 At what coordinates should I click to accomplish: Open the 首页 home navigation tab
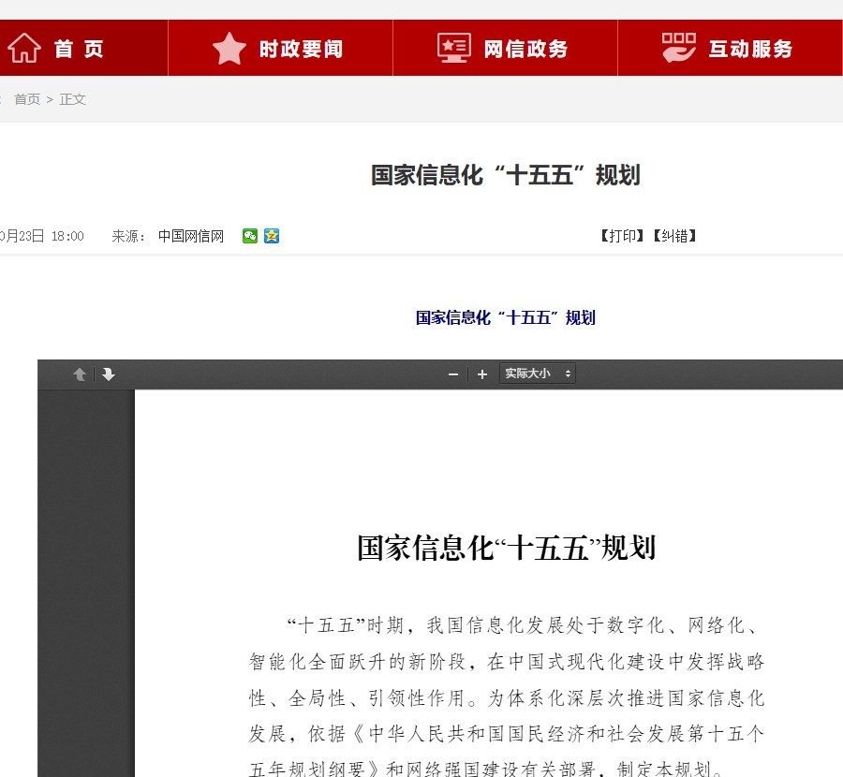tap(83, 48)
